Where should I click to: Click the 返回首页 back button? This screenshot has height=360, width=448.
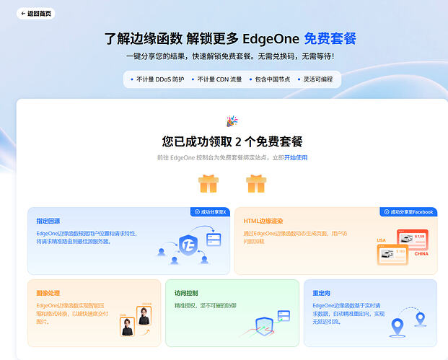point(36,14)
